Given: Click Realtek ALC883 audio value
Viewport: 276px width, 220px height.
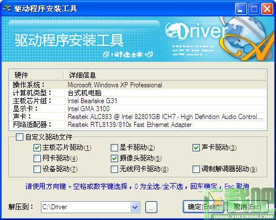Looking at the screenshot, I should click(165, 117).
